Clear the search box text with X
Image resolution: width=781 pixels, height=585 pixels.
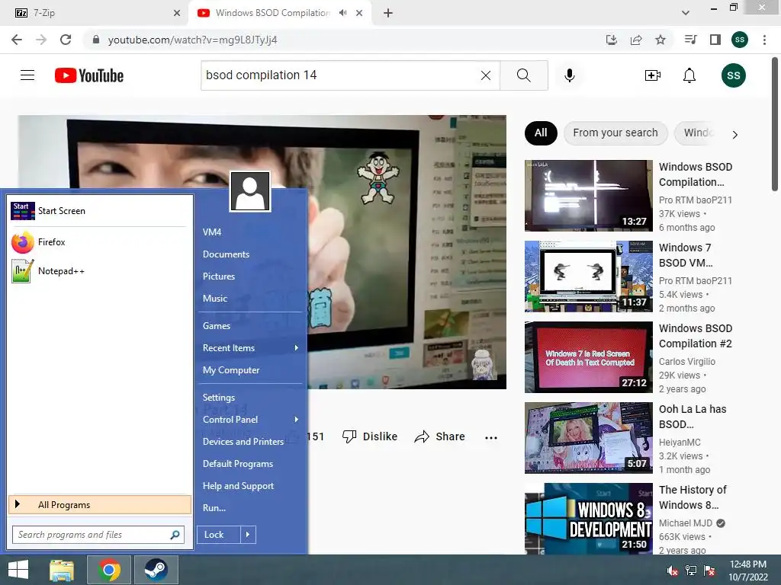486,75
